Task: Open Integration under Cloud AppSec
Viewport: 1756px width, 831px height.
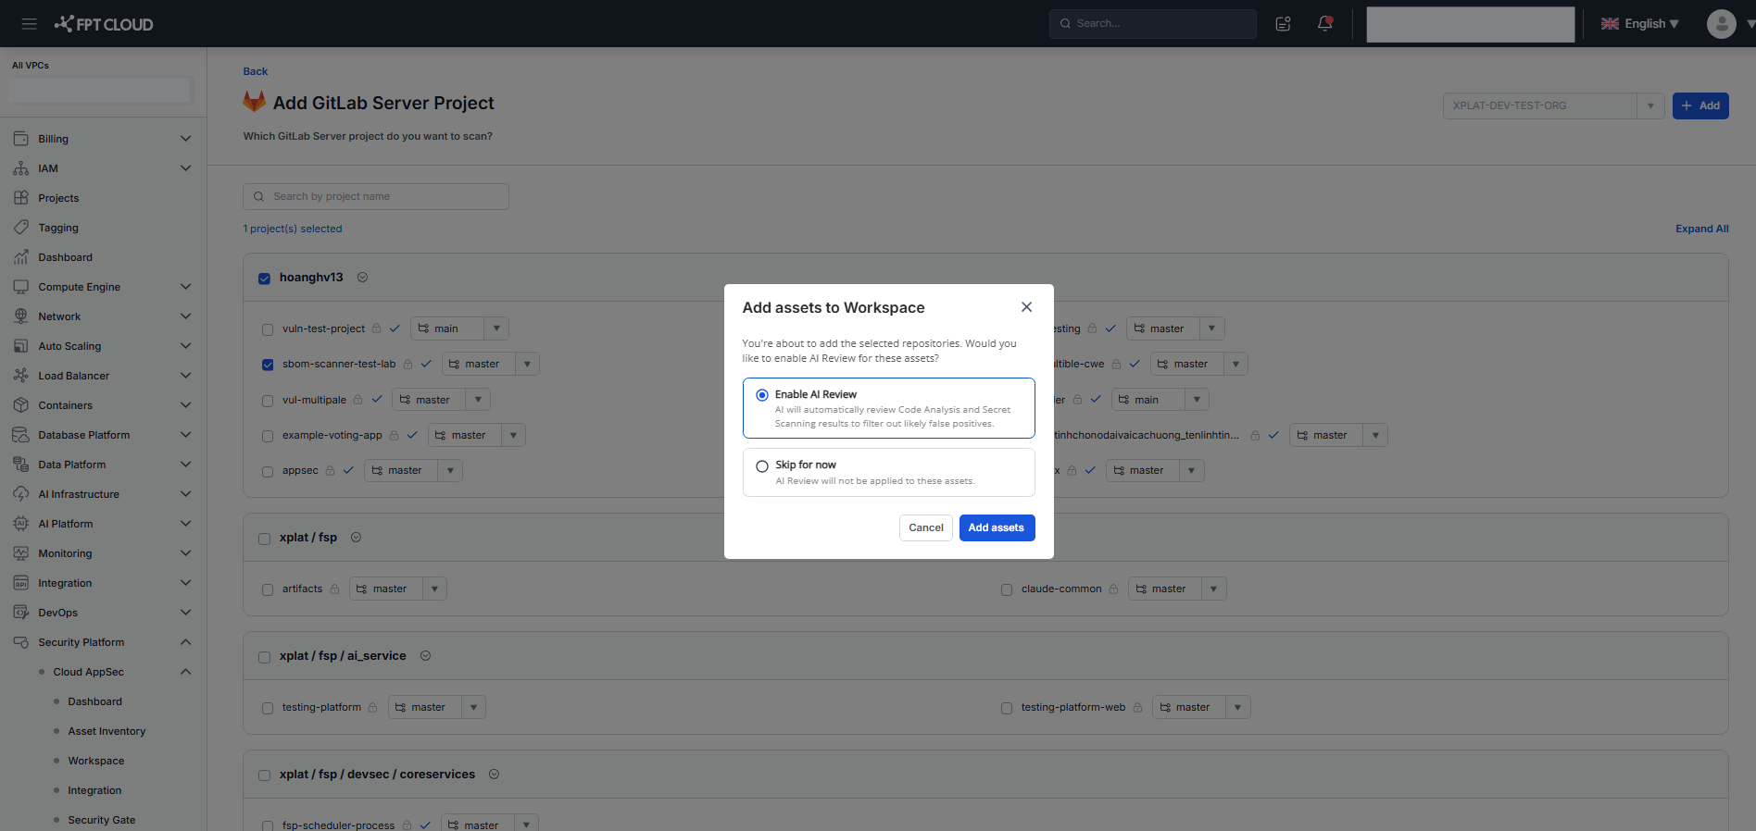Action: 94,790
